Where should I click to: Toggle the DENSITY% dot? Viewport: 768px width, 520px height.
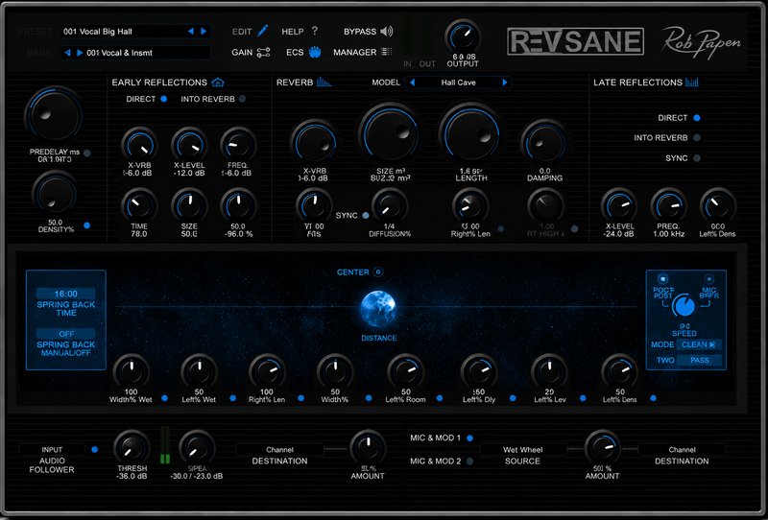pos(87,225)
